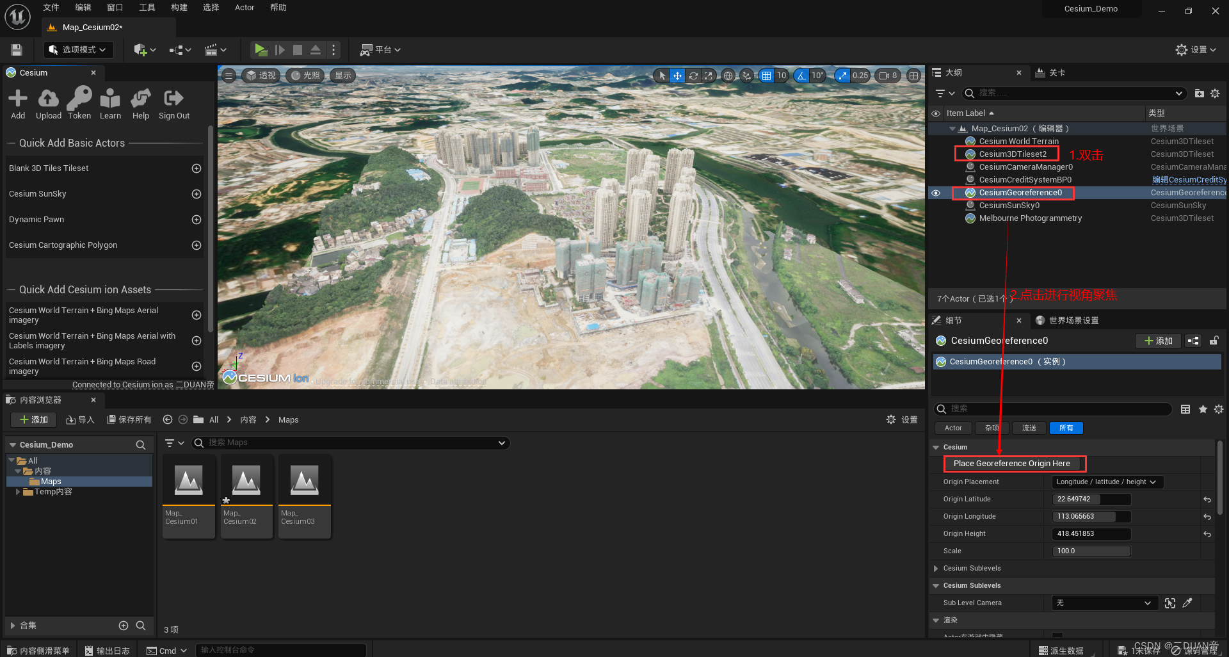Click 保存所有 in content browser
The width and height of the screenshot is (1229, 657).
click(x=129, y=420)
